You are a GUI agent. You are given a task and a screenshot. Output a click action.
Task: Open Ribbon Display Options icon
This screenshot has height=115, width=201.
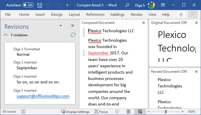pyautogui.click(x=163, y=5)
